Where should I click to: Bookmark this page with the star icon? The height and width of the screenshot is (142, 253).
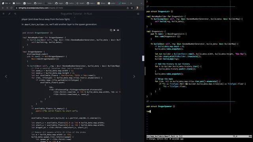click(x=132, y=8)
